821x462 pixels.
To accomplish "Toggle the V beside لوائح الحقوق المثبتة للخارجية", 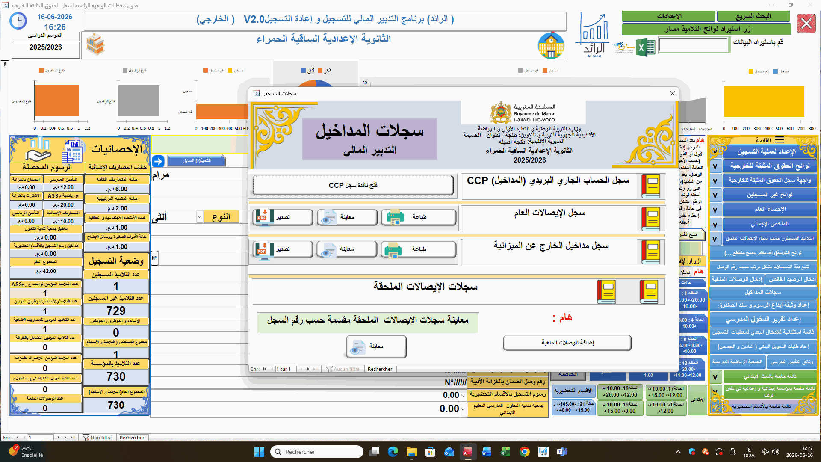I will (715, 166).
